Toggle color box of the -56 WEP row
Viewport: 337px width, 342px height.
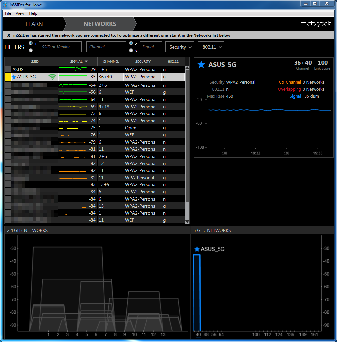8,92
